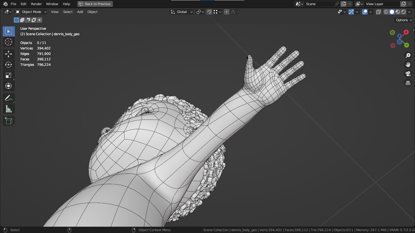Toggle camera view with camera icon
Viewport: 415px width, 233px height.
coord(408,74)
